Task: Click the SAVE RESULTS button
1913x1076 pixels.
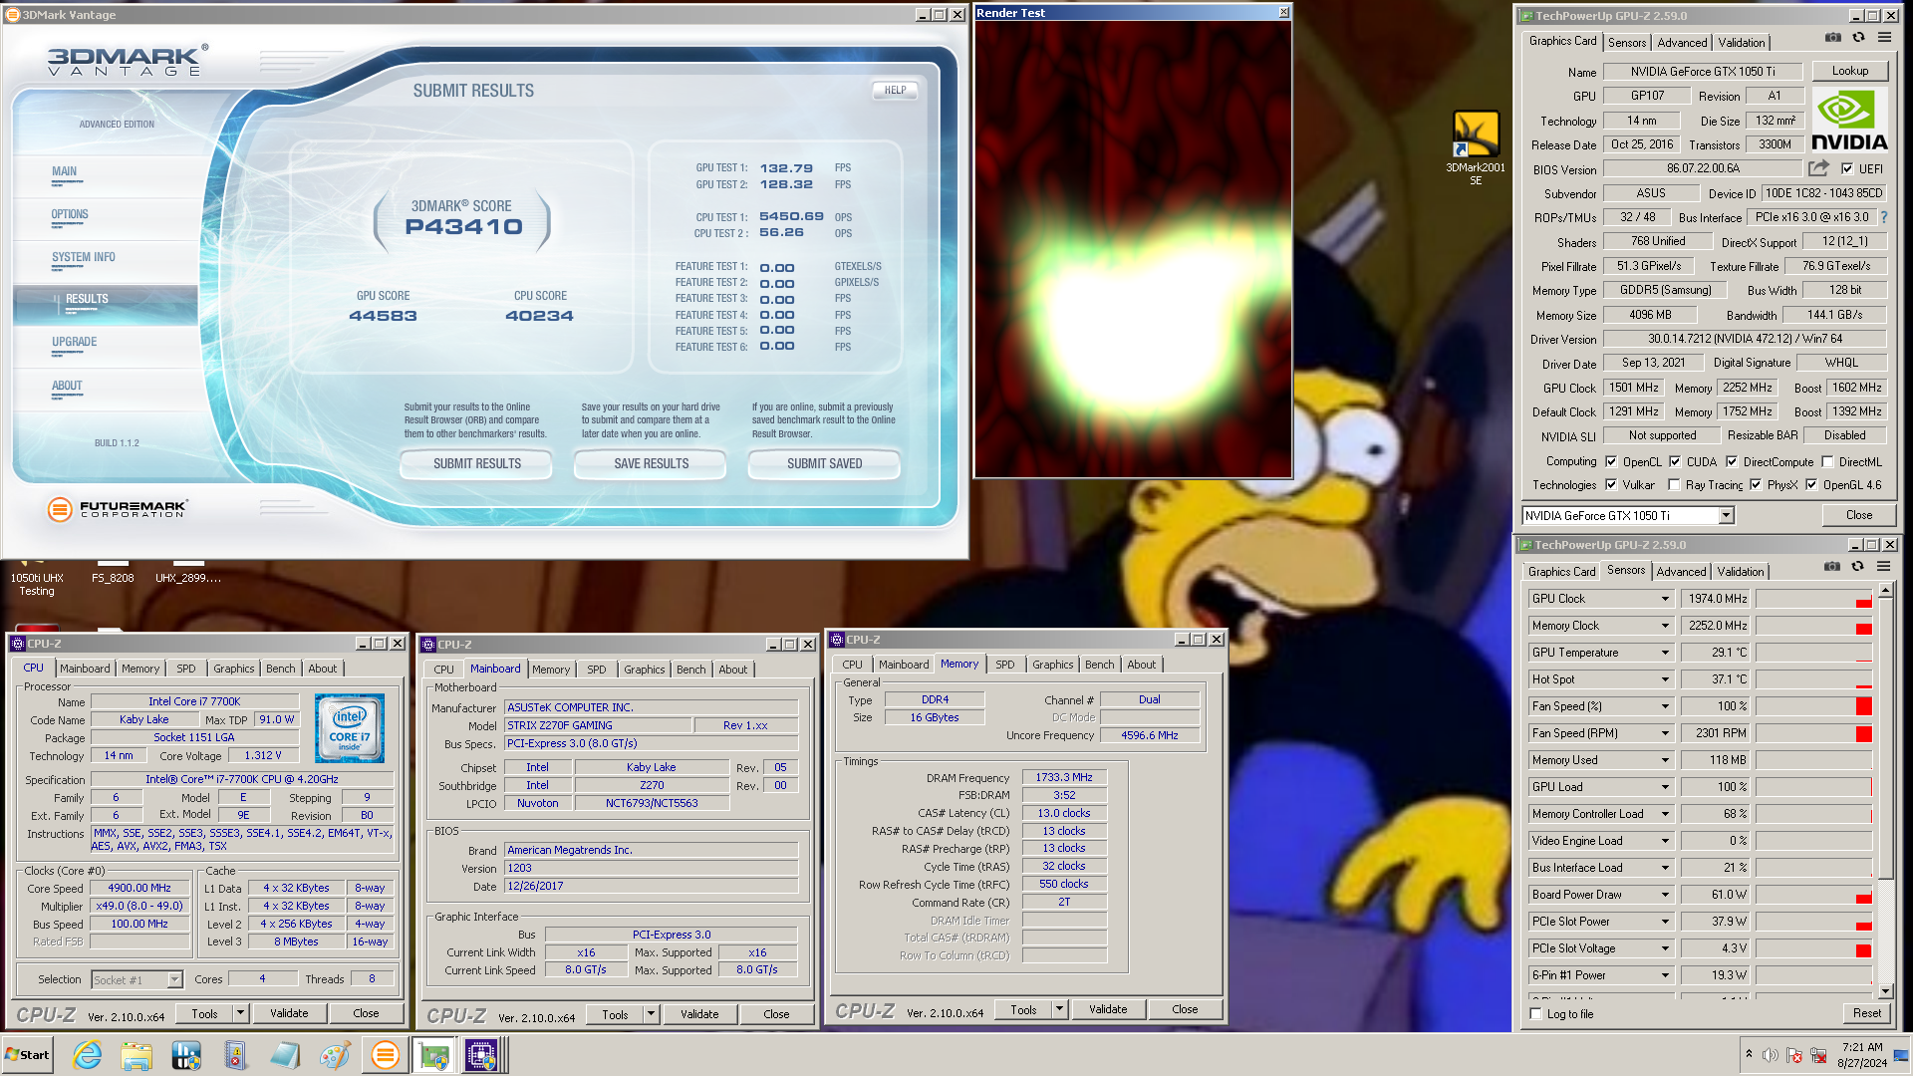Action: click(x=651, y=463)
